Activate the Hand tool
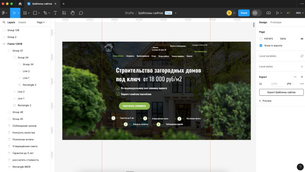The image size is (305, 172). tap(72, 13)
